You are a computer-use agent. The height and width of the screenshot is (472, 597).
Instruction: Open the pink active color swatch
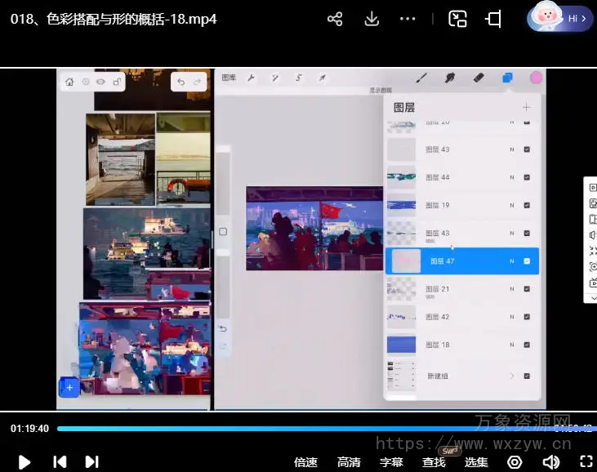click(x=536, y=78)
